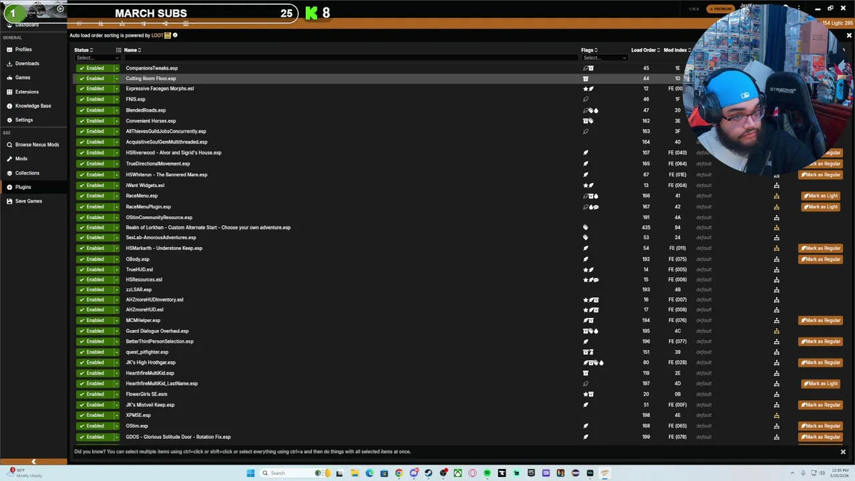Open the Flags filter Select dropdown
Screen dimensions: 855x481
click(x=605, y=58)
